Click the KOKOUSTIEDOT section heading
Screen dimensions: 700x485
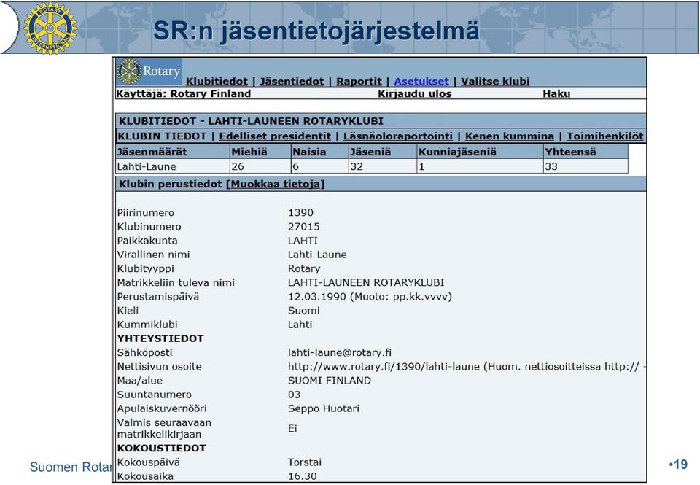(x=161, y=449)
